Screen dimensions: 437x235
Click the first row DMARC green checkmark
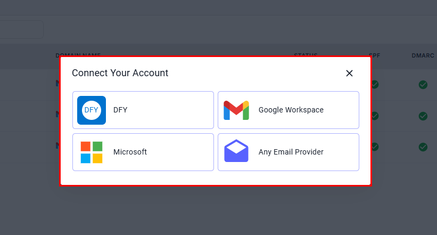pyautogui.click(x=423, y=85)
